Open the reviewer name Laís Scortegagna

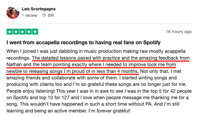[x=39, y=9]
